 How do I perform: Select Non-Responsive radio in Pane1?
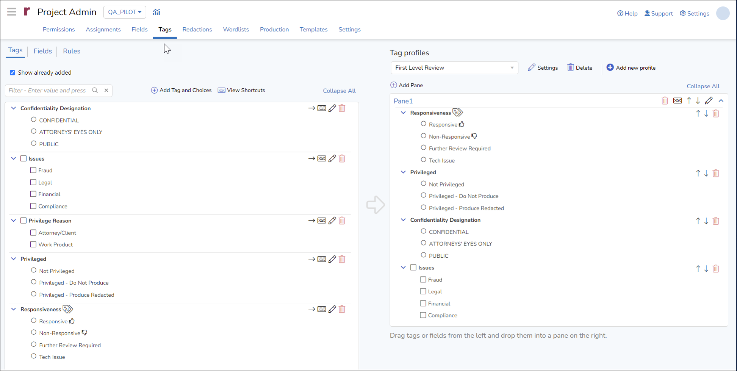pyautogui.click(x=424, y=136)
